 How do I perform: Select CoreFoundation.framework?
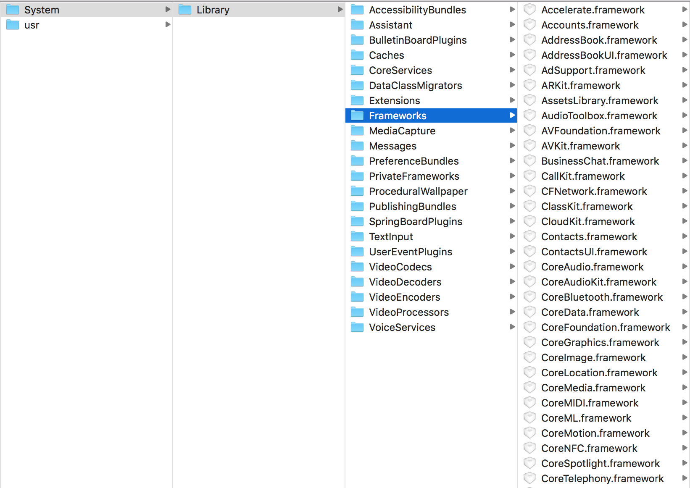pyautogui.click(x=604, y=327)
